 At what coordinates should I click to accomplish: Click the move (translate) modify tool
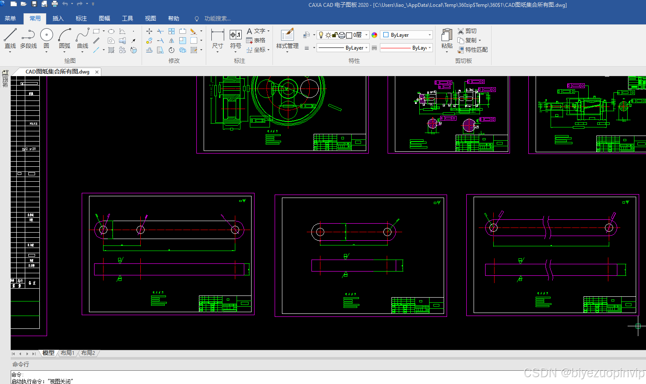point(149,31)
